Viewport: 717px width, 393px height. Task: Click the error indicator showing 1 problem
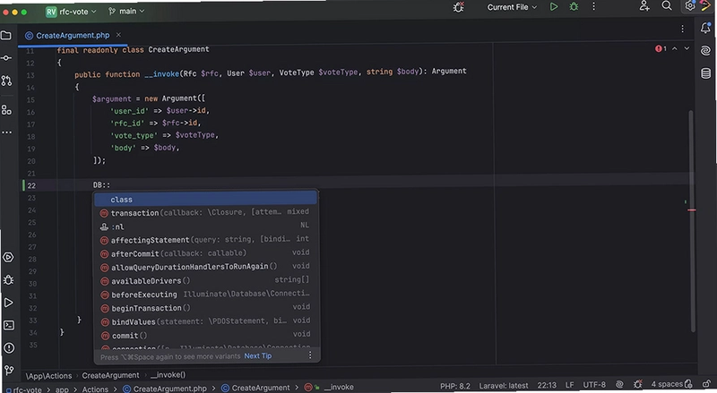(x=661, y=48)
